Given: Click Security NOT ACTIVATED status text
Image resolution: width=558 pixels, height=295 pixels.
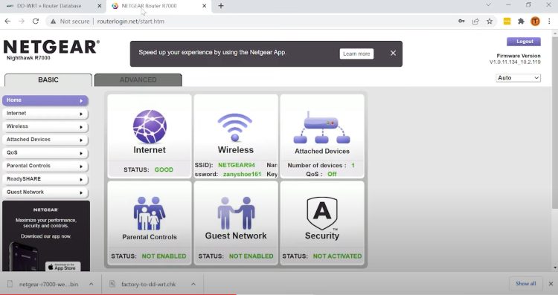Looking at the screenshot, I should (x=337, y=256).
